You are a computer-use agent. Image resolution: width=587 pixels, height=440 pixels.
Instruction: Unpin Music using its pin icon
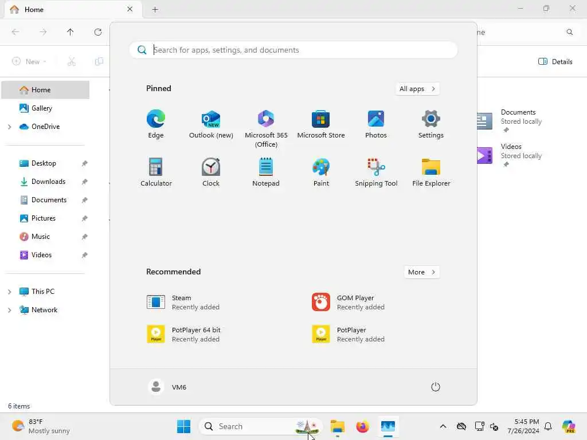coord(85,237)
